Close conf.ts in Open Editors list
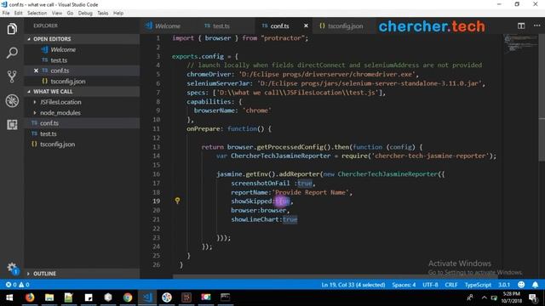The image size is (545, 306). (36, 71)
